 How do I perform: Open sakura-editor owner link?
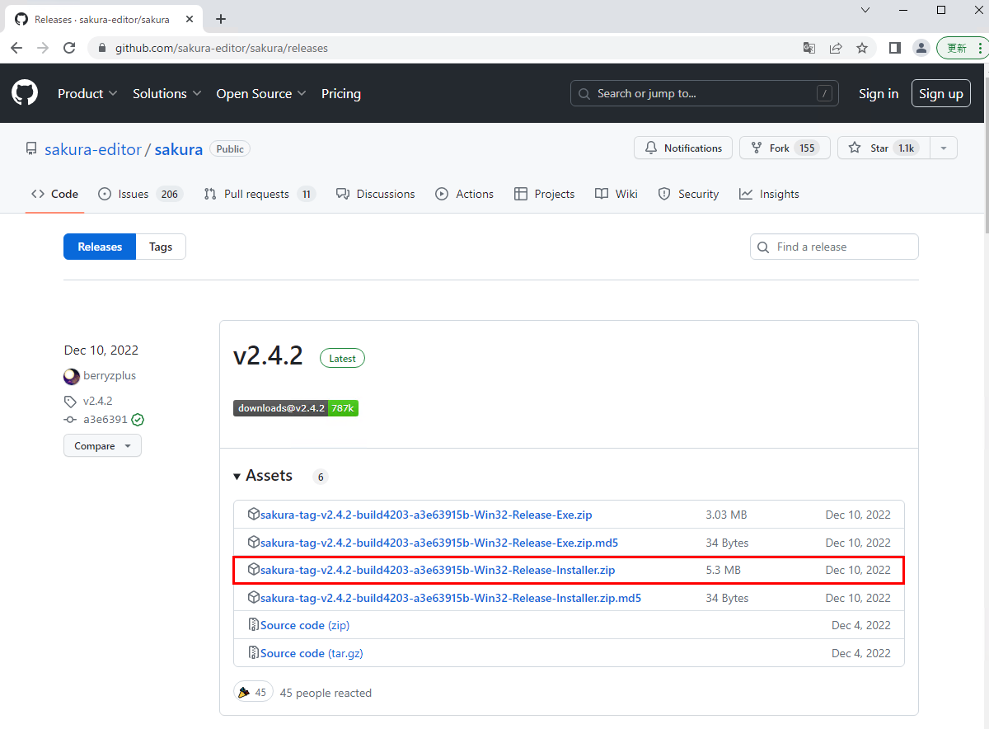92,149
